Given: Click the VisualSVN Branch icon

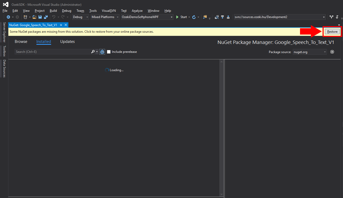Looking at the screenshot, I should [331, 17].
